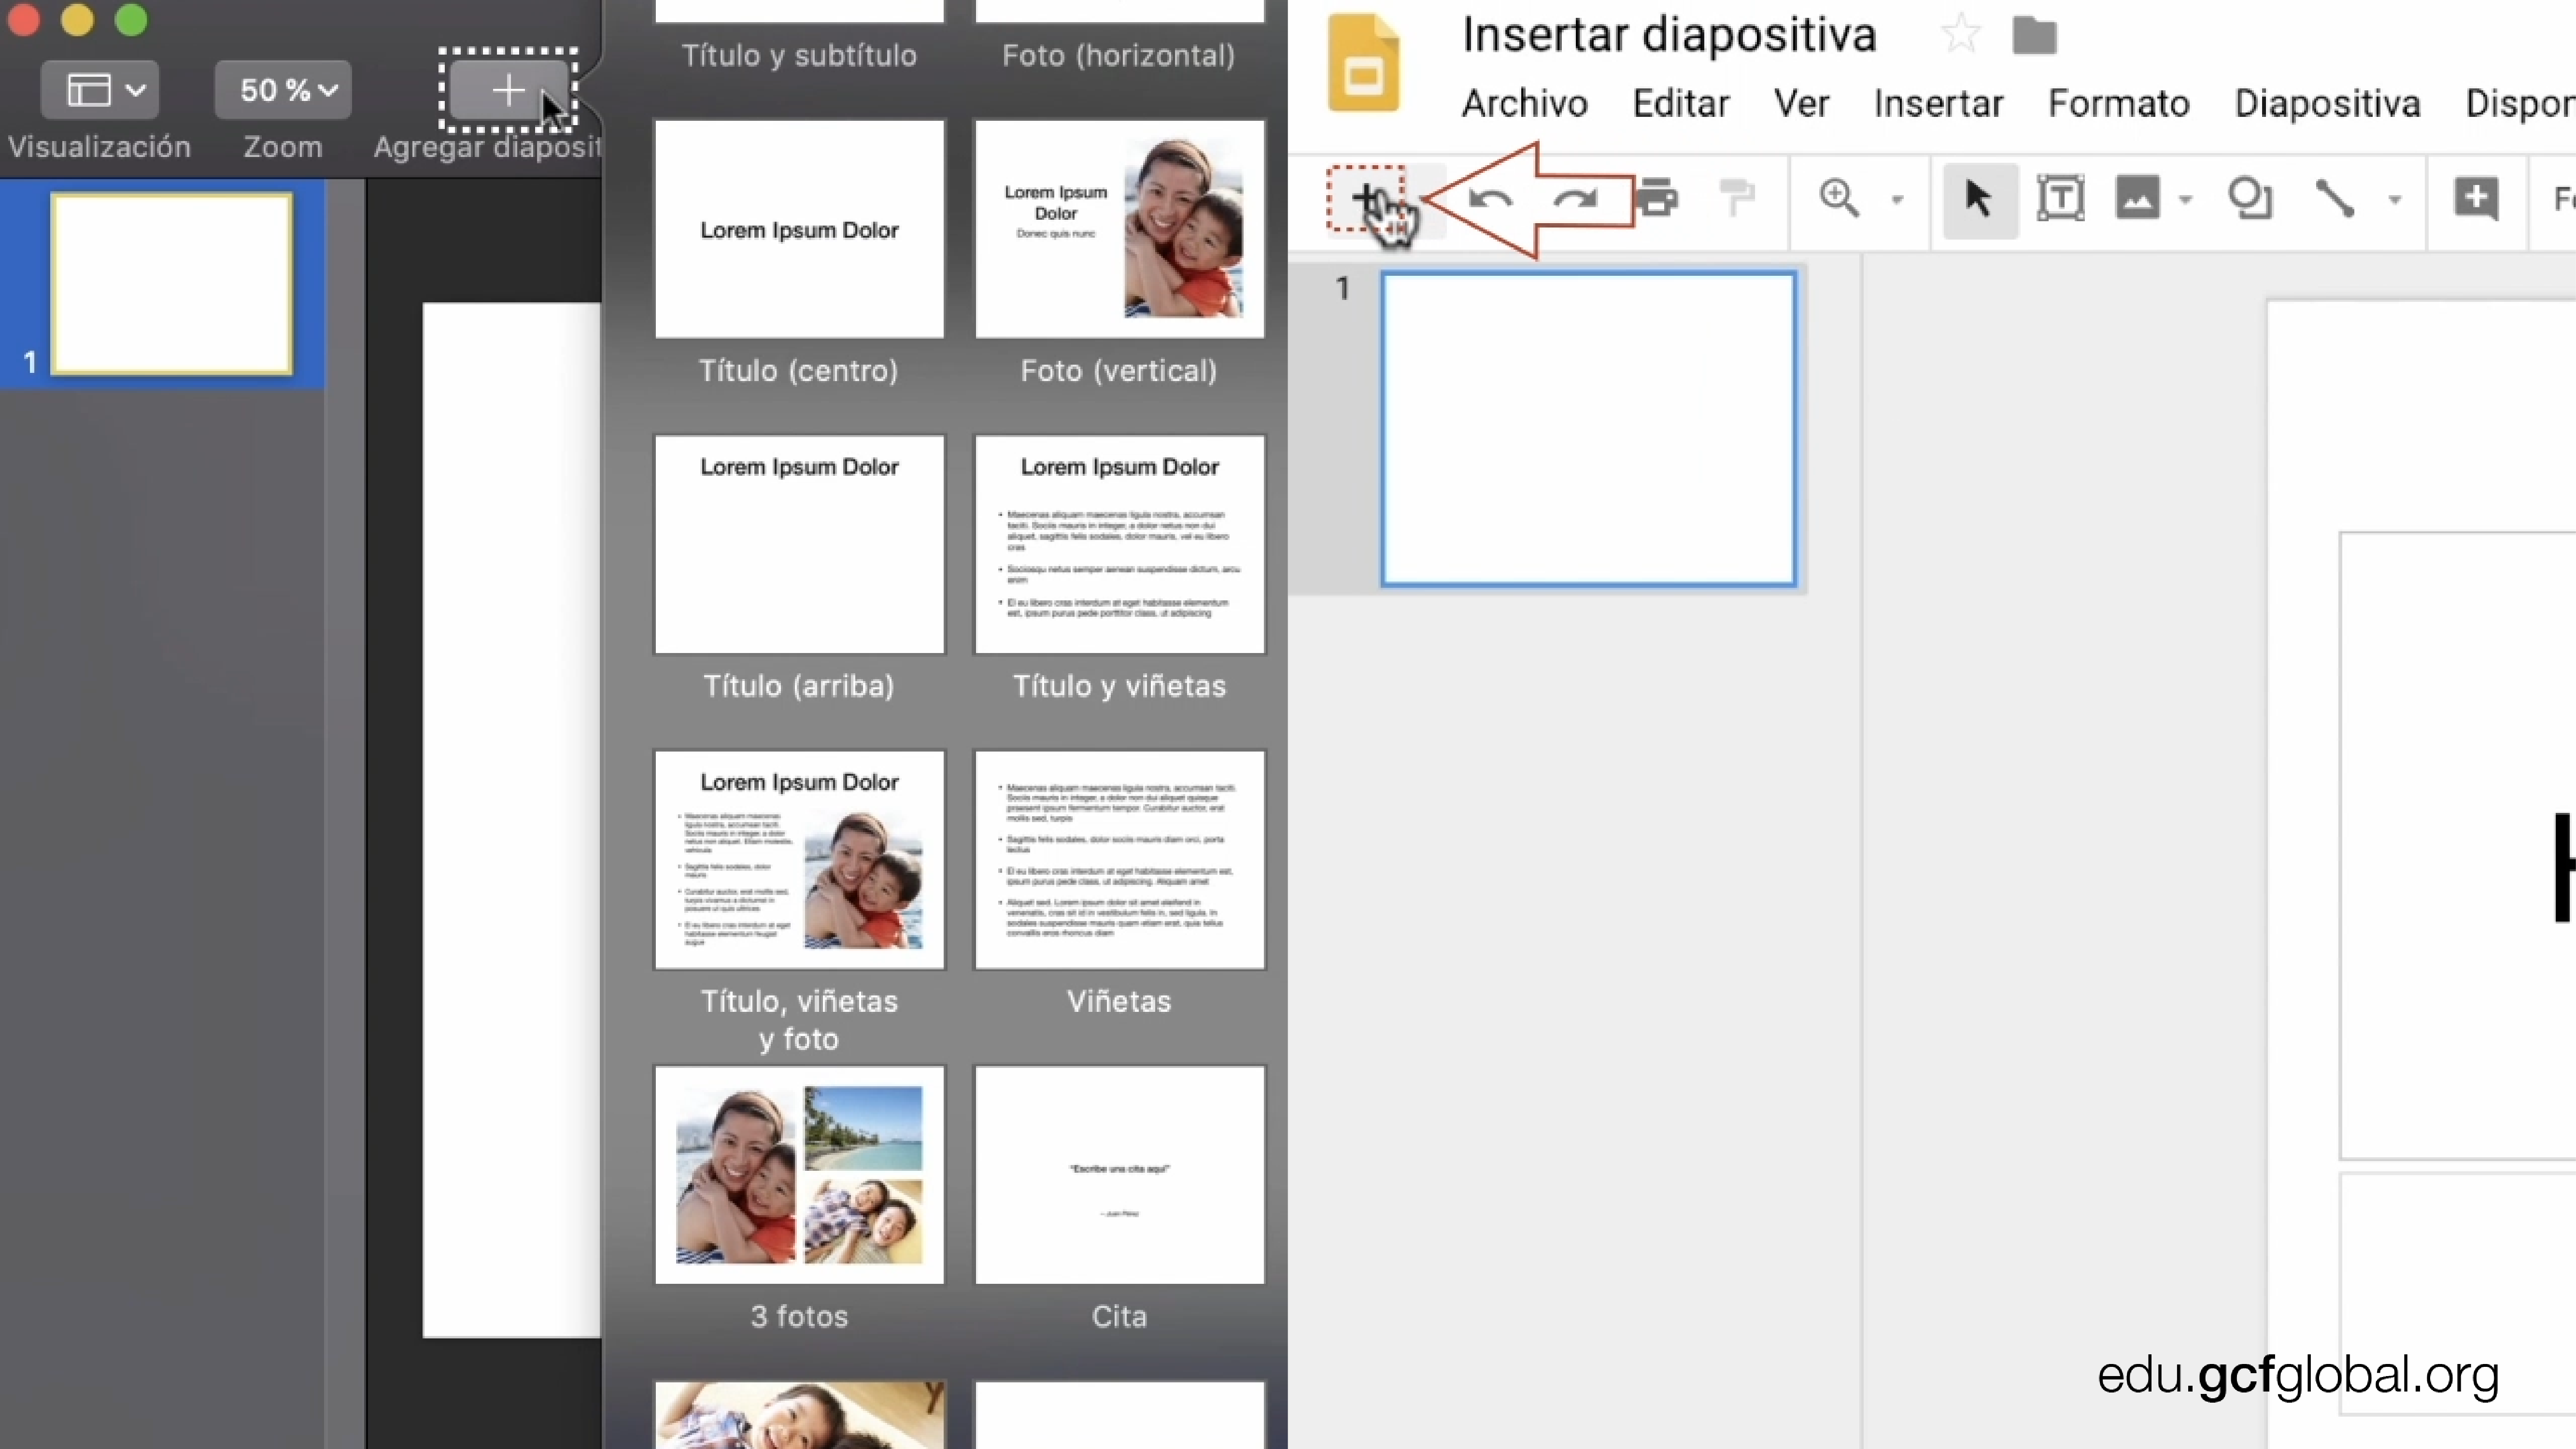The image size is (2576, 1449).
Task: Select the text box tool
Action: point(2060,198)
